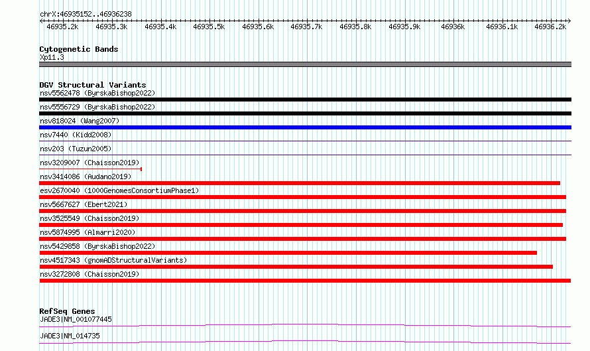The width and height of the screenshot is (590, 351).
Task: Select the red nsv5429858 variant bar
Action: (288, 253)
